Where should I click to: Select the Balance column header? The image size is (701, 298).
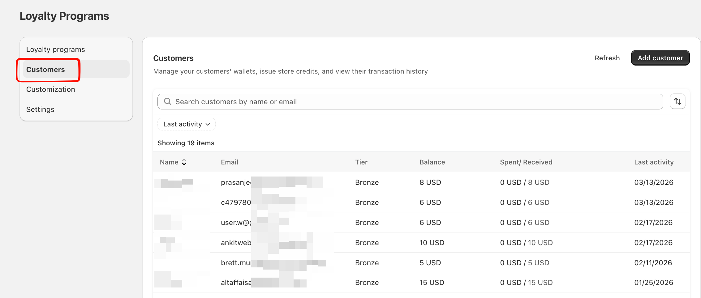(432, 162)
